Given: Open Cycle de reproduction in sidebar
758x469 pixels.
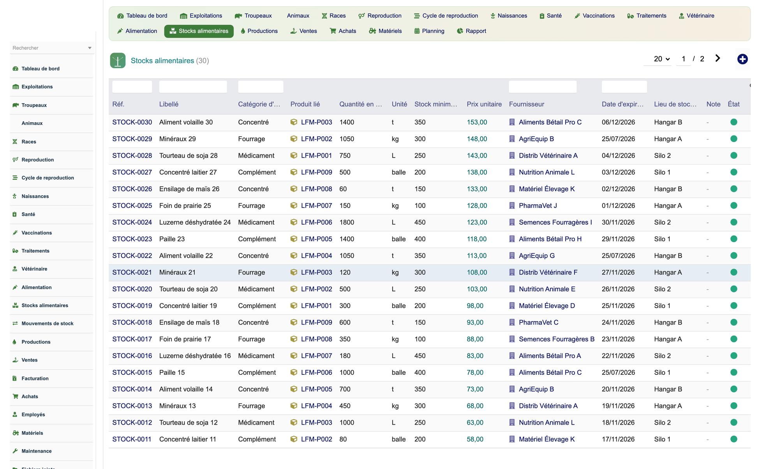Looking at the screenshot, I should click(48, 178).
